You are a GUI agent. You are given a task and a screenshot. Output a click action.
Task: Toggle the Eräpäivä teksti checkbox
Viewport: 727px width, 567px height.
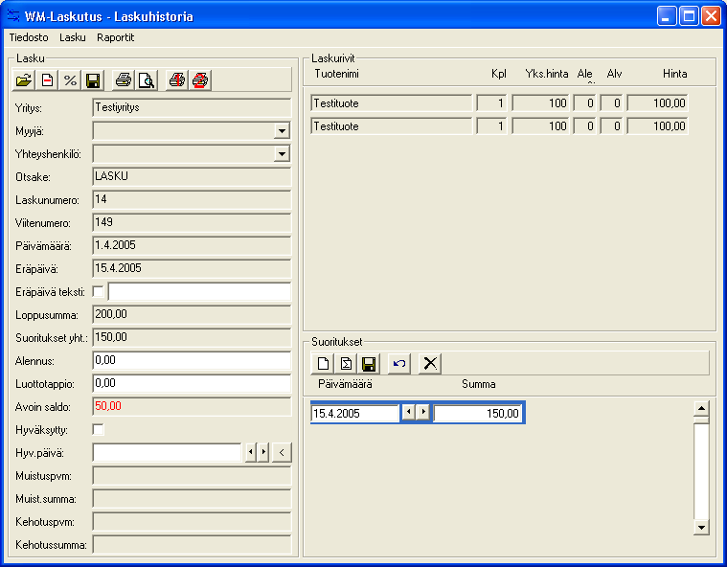pos(99,291)
